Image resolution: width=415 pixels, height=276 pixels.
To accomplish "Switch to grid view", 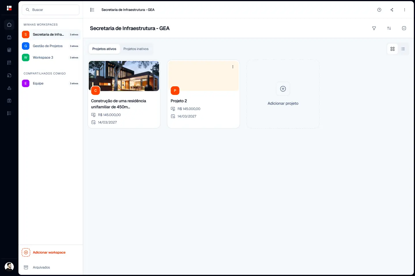I will (x=393, y=49).
